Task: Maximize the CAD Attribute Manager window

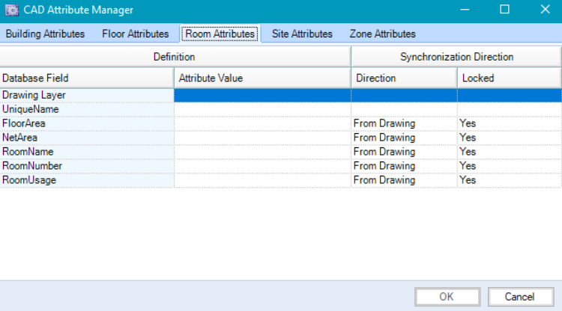Action: click(x=504, y=10)
